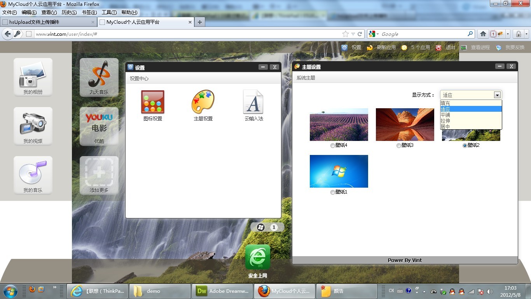Switch to the MyCloud个人云应用平台 tab
531x299 pixels.
tap(146, 22)
